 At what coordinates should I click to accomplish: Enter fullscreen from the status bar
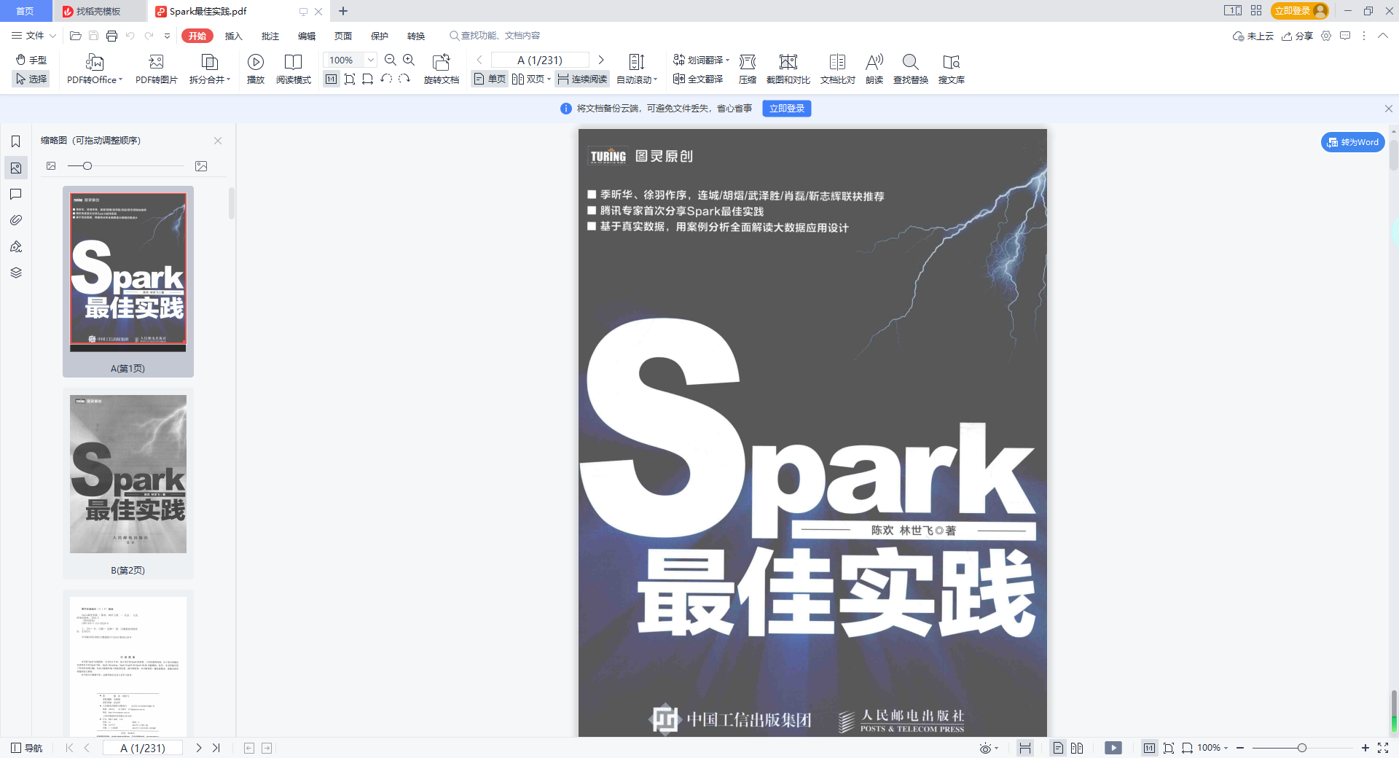click(1383, 748)
